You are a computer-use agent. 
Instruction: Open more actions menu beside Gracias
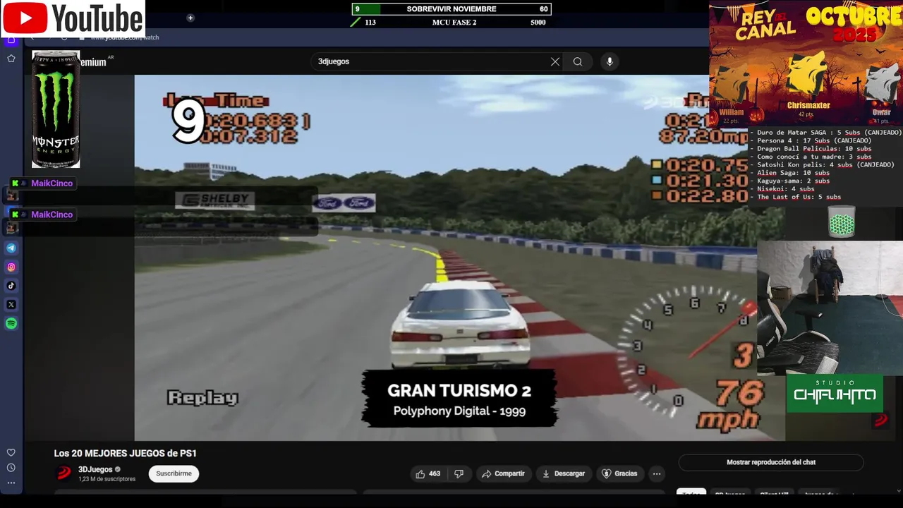pyautogui.click(x=657, y=473)
